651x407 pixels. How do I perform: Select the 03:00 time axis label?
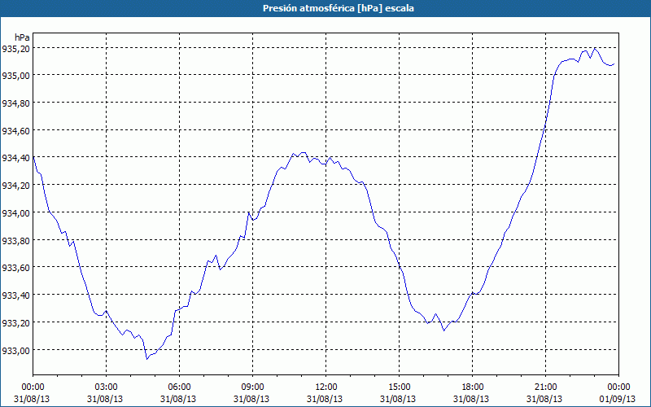[107, 387]
